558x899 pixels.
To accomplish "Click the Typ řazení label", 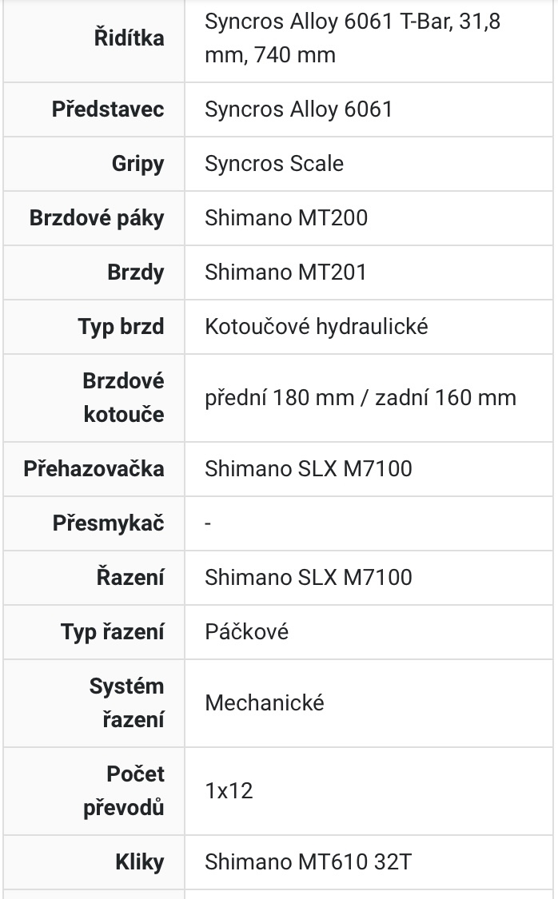I will pyautogui.click(x=112, y=631).
